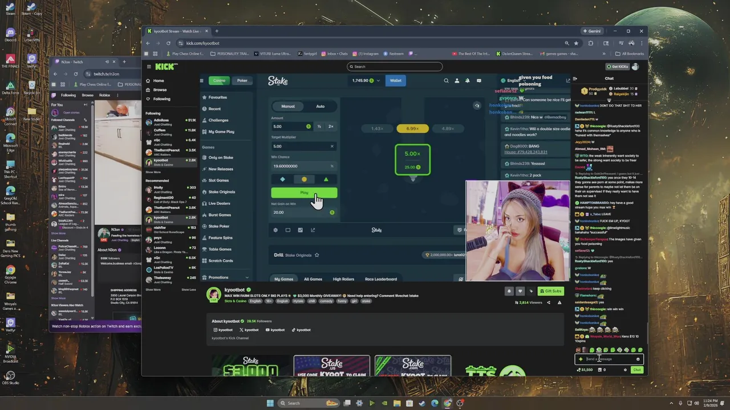Open game settings gear below Drill game
The width and height of the screenshot is (730, 410).
(275, 230)
